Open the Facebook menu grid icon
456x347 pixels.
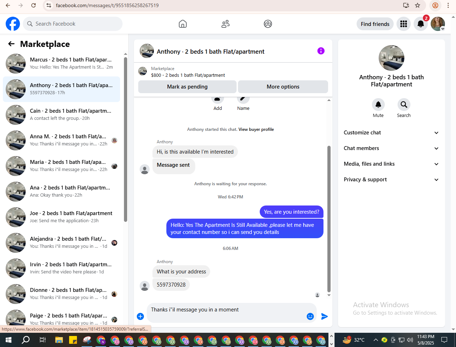tap(404, 24)
